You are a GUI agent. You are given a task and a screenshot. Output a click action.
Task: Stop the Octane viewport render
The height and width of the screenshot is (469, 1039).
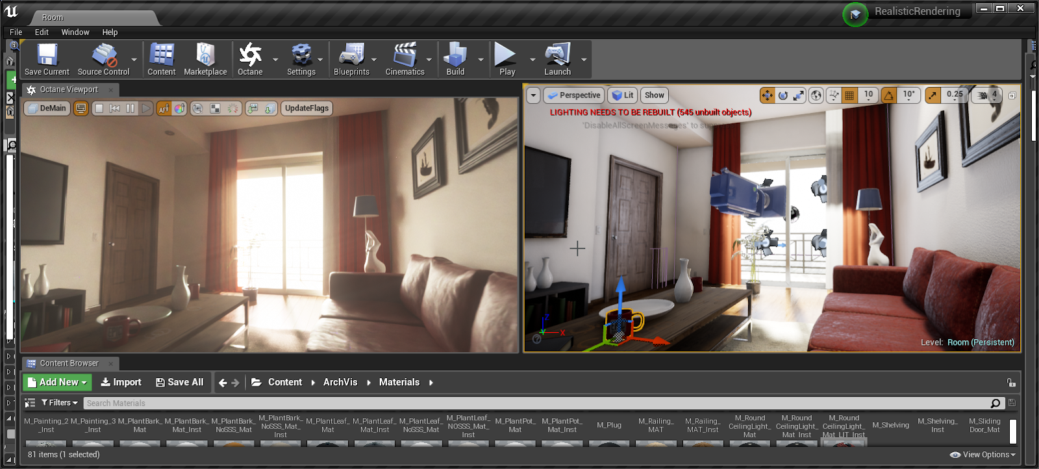pyautogui.click(x=99, y=108)
